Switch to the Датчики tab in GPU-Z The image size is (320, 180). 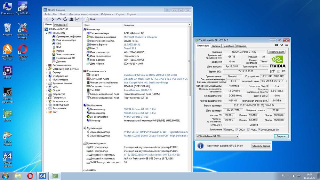pos(216,46)
